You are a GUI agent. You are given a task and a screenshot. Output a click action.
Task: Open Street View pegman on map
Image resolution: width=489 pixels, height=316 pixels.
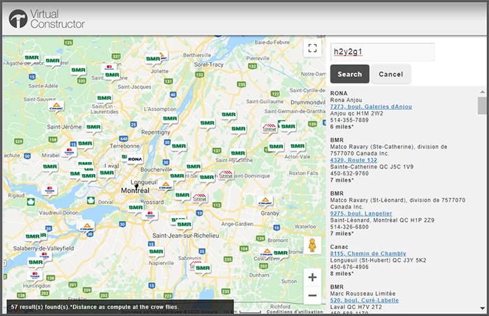[312, 245]
